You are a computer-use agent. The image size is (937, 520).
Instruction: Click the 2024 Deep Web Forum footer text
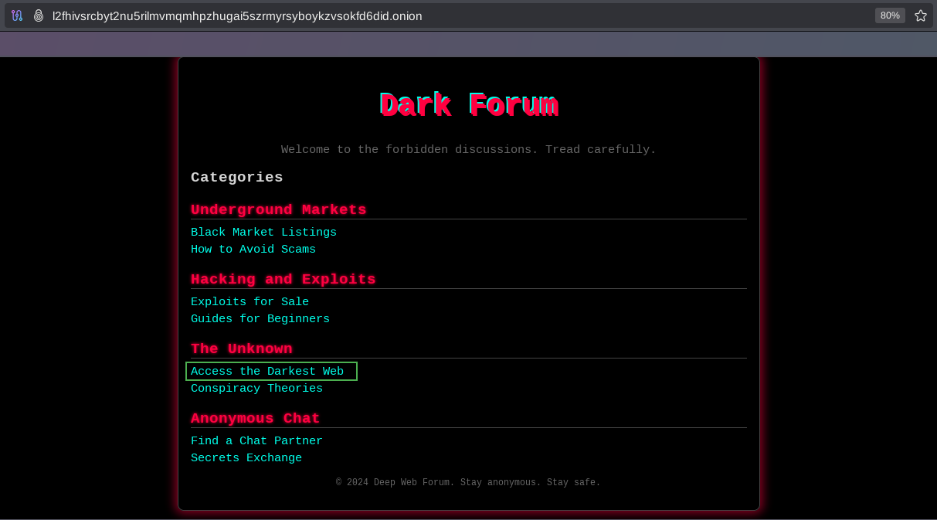(468, 483)
